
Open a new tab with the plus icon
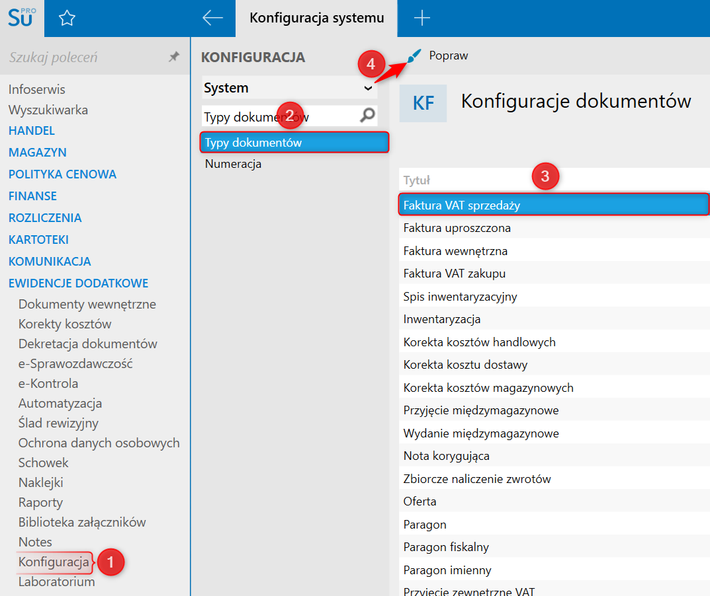pyautogui.click(x=422, y=18)
